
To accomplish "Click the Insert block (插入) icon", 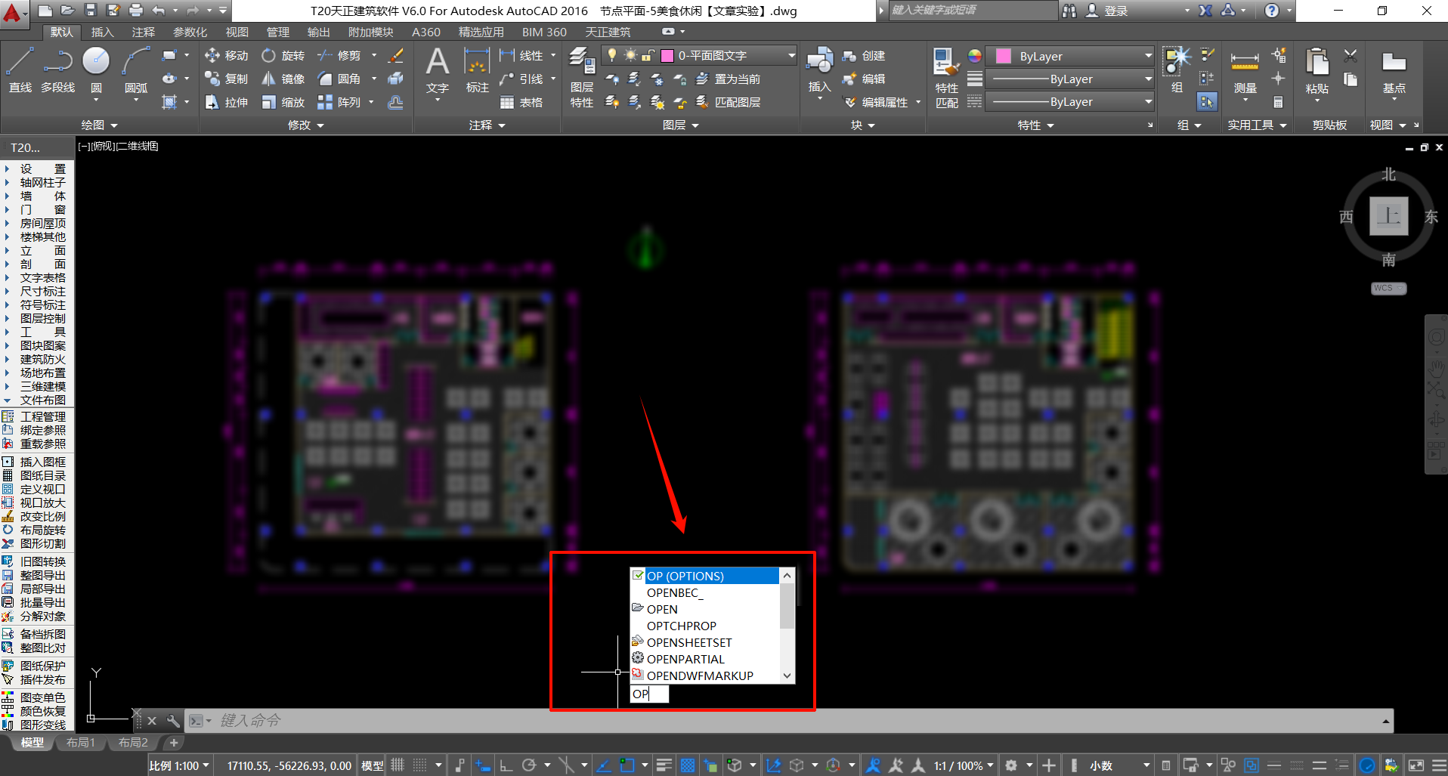I will [819, 70].
